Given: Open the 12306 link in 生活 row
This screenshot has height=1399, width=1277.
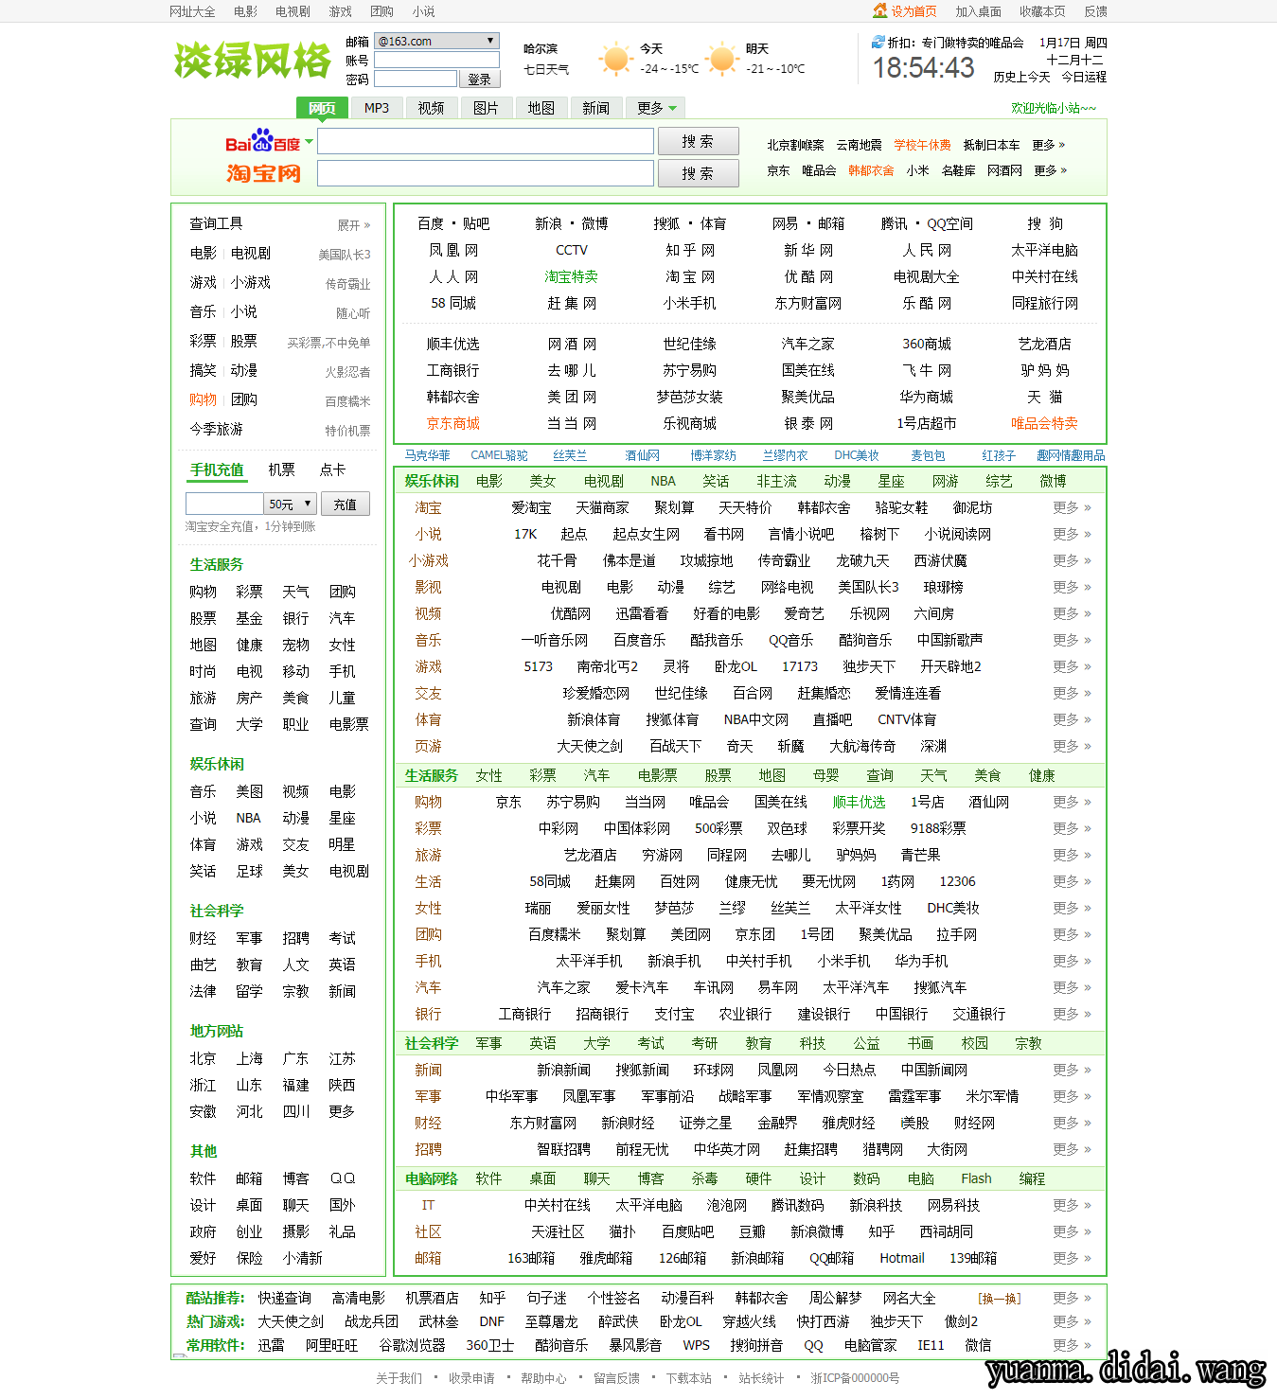Looking at the screenshot, I should (x=957, y=881).
